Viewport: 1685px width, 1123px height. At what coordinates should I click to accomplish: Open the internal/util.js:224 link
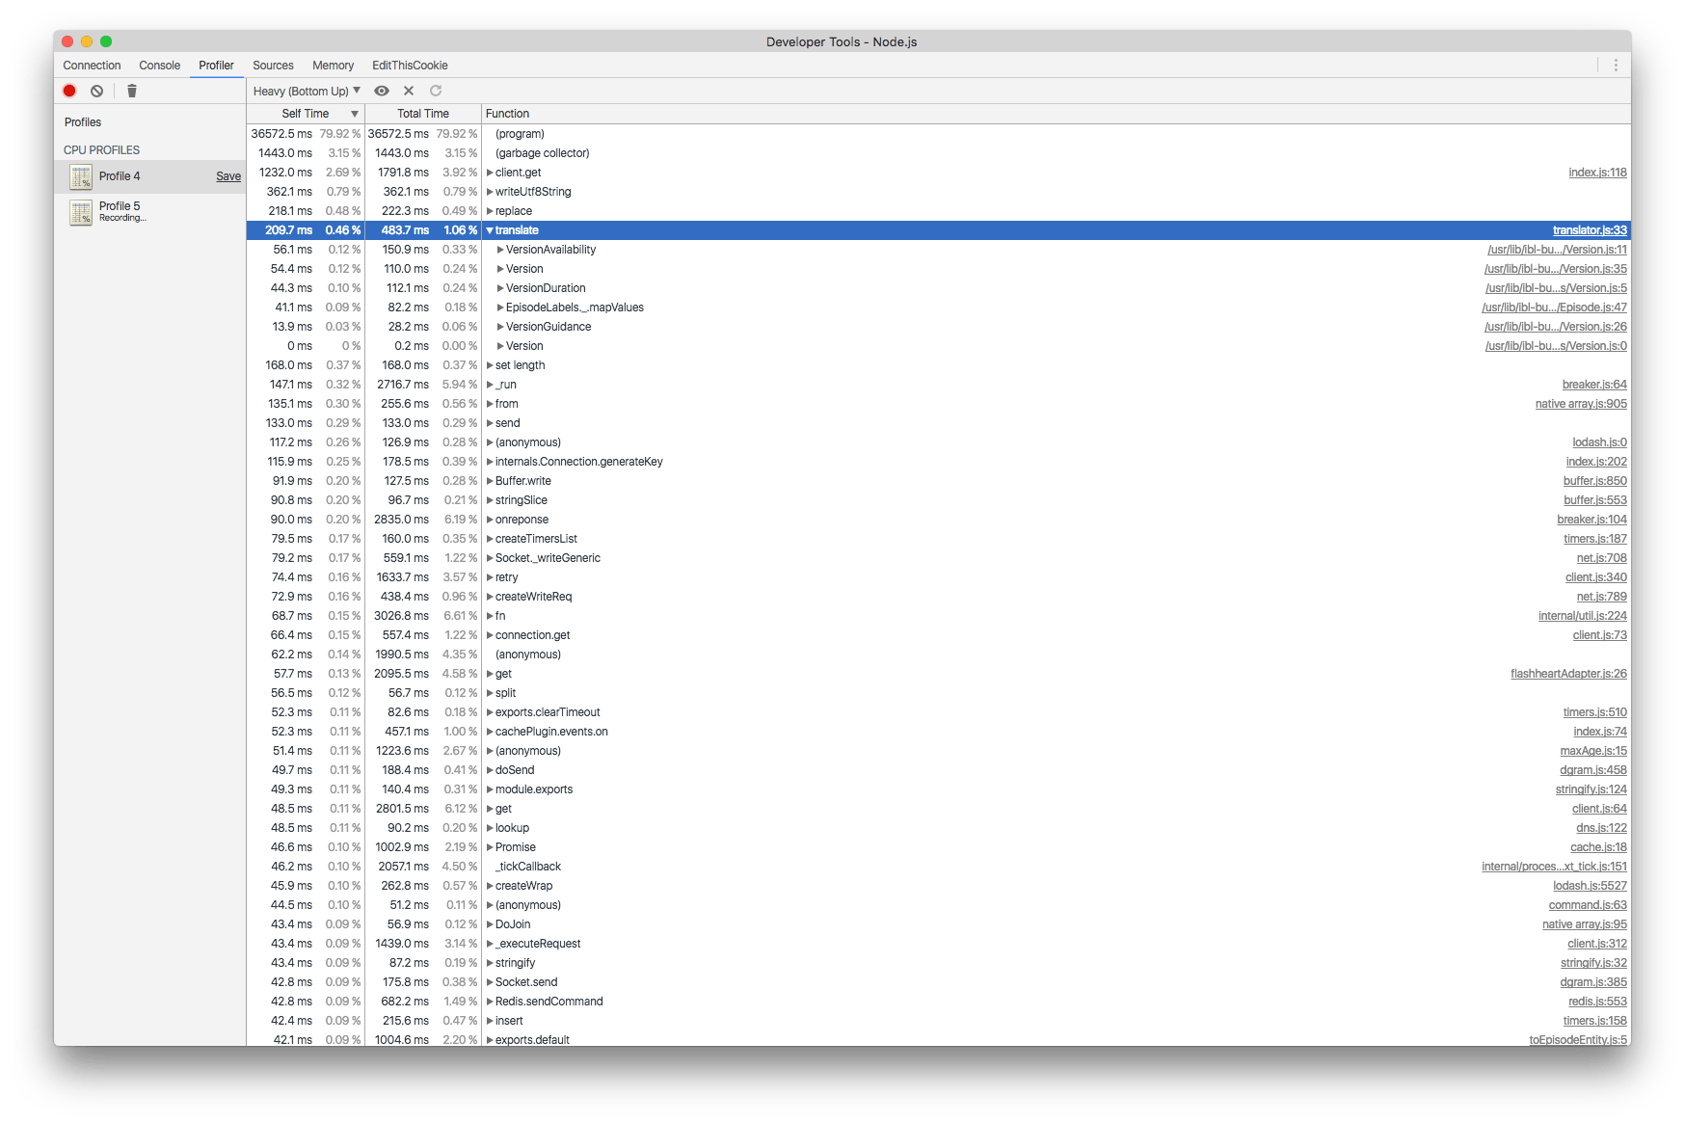click(1582, 616)
